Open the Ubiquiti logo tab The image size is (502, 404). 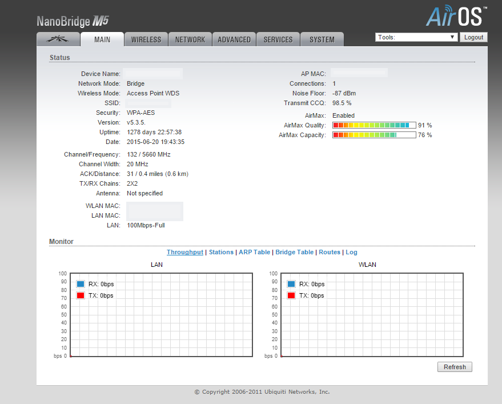(58, 39)
